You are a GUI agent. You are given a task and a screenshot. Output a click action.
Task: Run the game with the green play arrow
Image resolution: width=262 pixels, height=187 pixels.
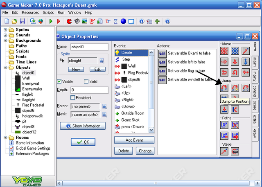click(x=51, y=21)
